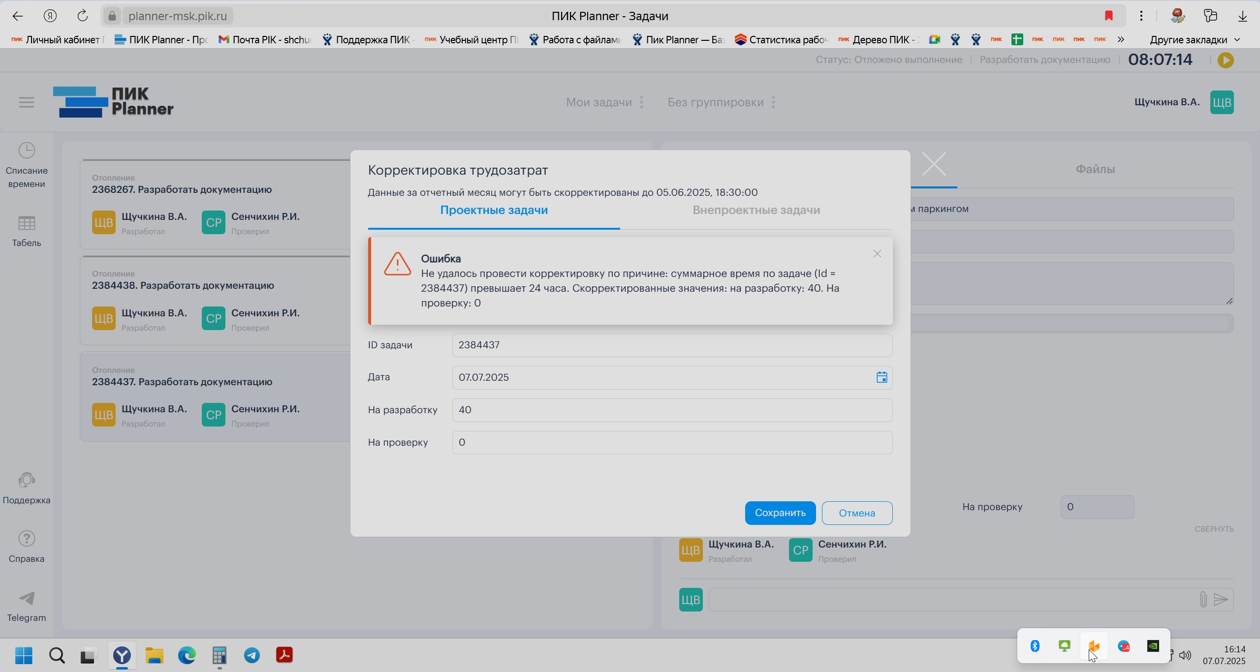Click the Мои задачи filter

pos(598,102)
